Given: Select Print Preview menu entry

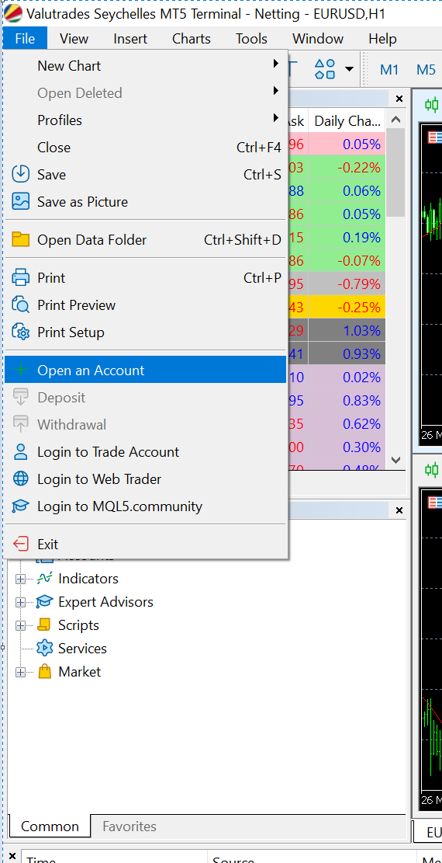Looking at the screenshot, I should tap(146, 305).
